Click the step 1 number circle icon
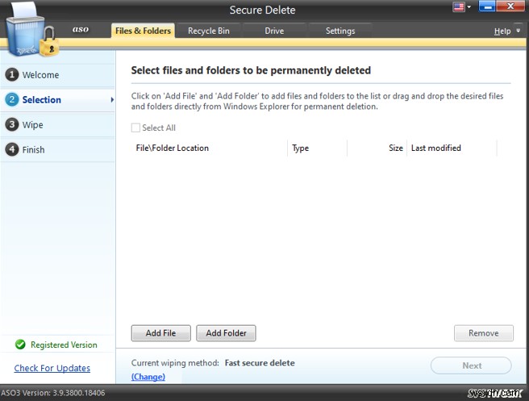 (x=12, y=74)
